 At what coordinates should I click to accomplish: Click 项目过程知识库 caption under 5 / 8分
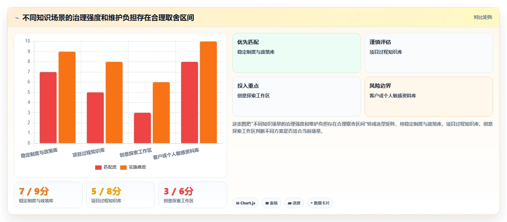coord(106,201)
